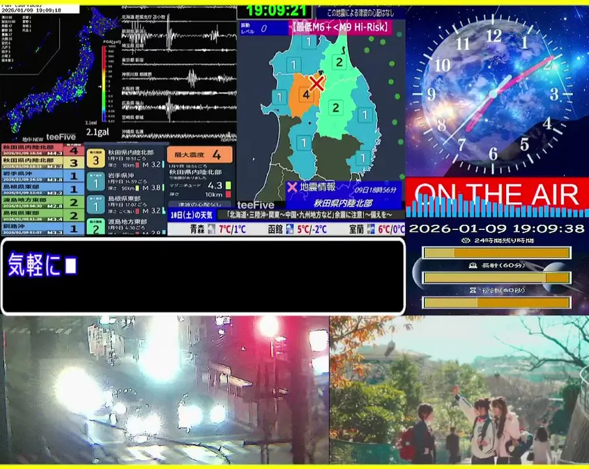Viewport: 589px width, 469px height.
Task: Click the clock icon beside 24時間残り時間
Action: [466, 240]
